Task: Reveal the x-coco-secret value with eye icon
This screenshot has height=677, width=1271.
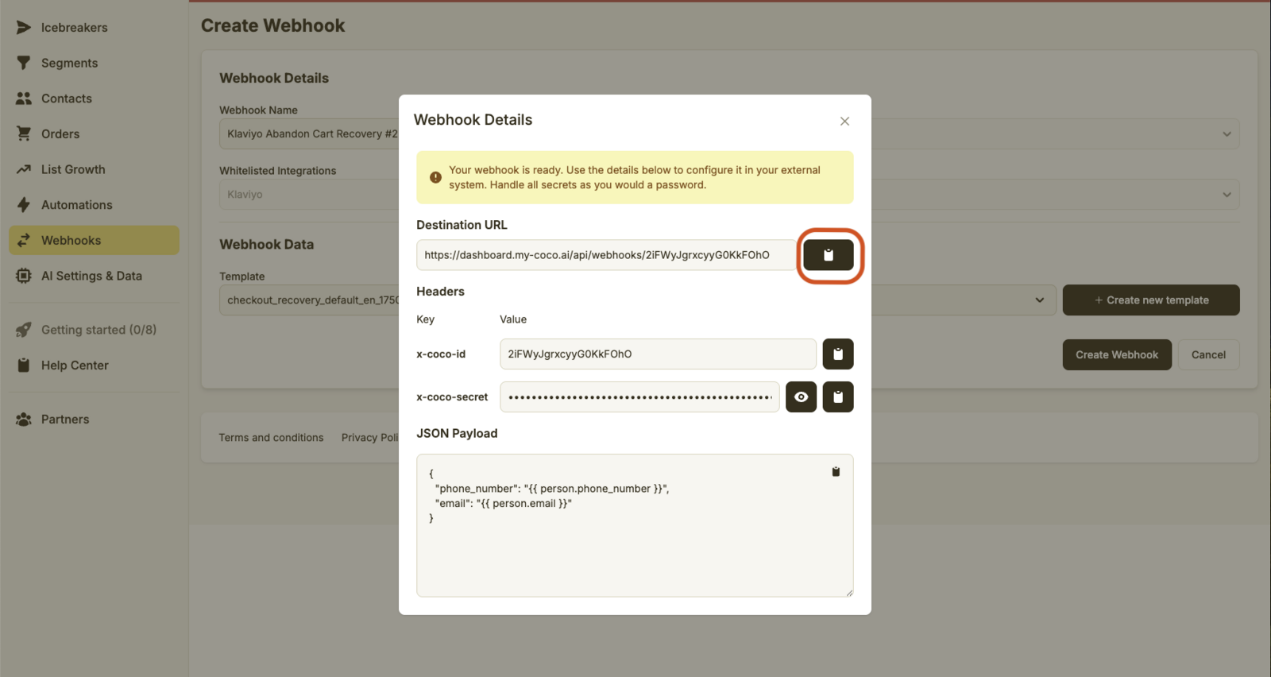Action: [801, 397]
